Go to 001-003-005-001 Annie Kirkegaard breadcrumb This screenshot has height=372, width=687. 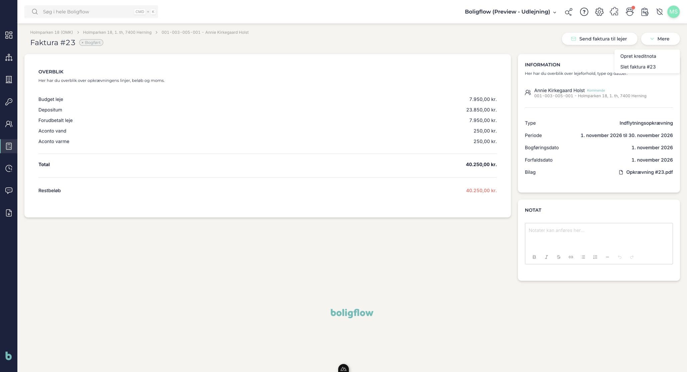click(205, 32)
